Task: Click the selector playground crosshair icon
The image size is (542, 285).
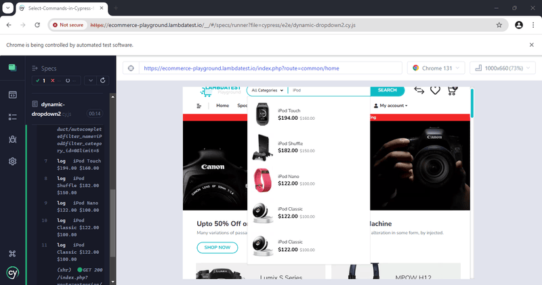Action: point(131,68)
